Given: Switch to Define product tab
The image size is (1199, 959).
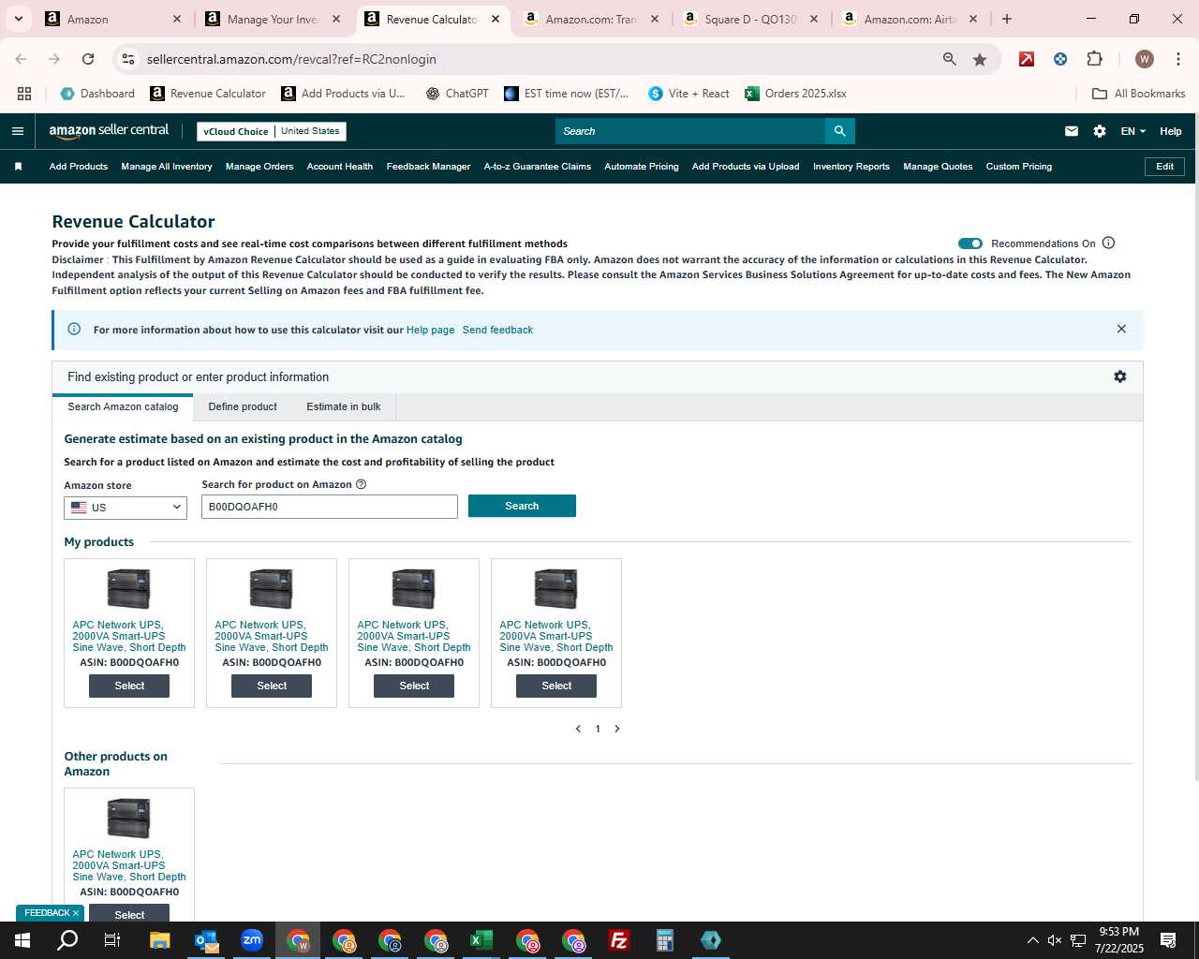Looking at the screenshot, I should pyautogui.click(x=243, y=406).
